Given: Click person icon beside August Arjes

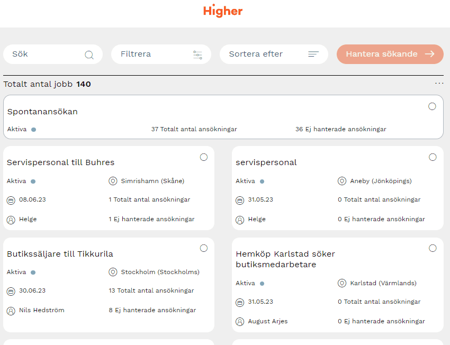Looking at the screenshot, I should (240, 322).
